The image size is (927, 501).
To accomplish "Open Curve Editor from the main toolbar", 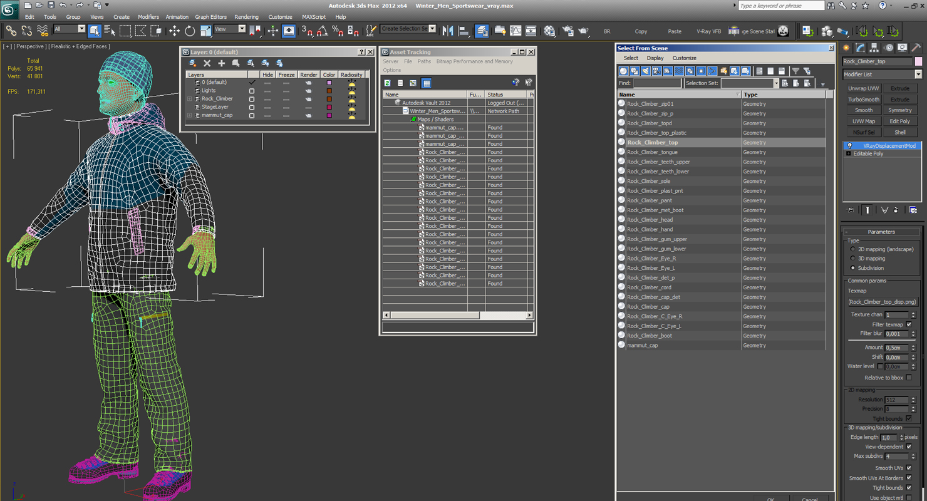I will point(515,30).
